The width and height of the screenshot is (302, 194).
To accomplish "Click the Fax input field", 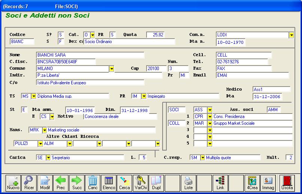I will pos(244,69).
